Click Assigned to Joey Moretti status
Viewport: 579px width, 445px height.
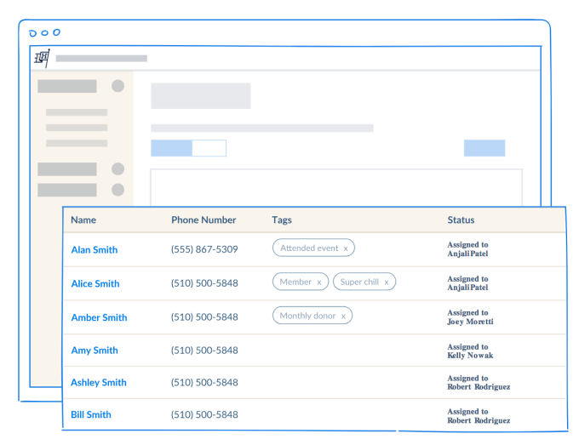coord(470,317)
